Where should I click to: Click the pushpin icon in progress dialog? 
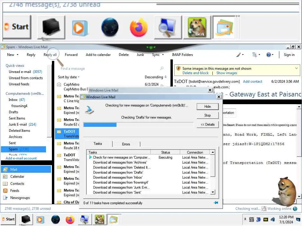click(216, 203)
